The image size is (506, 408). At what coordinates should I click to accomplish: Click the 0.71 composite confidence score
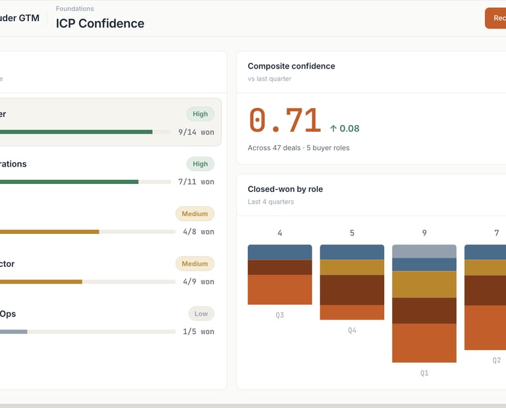pyautogui.click(x=285, y=121)
